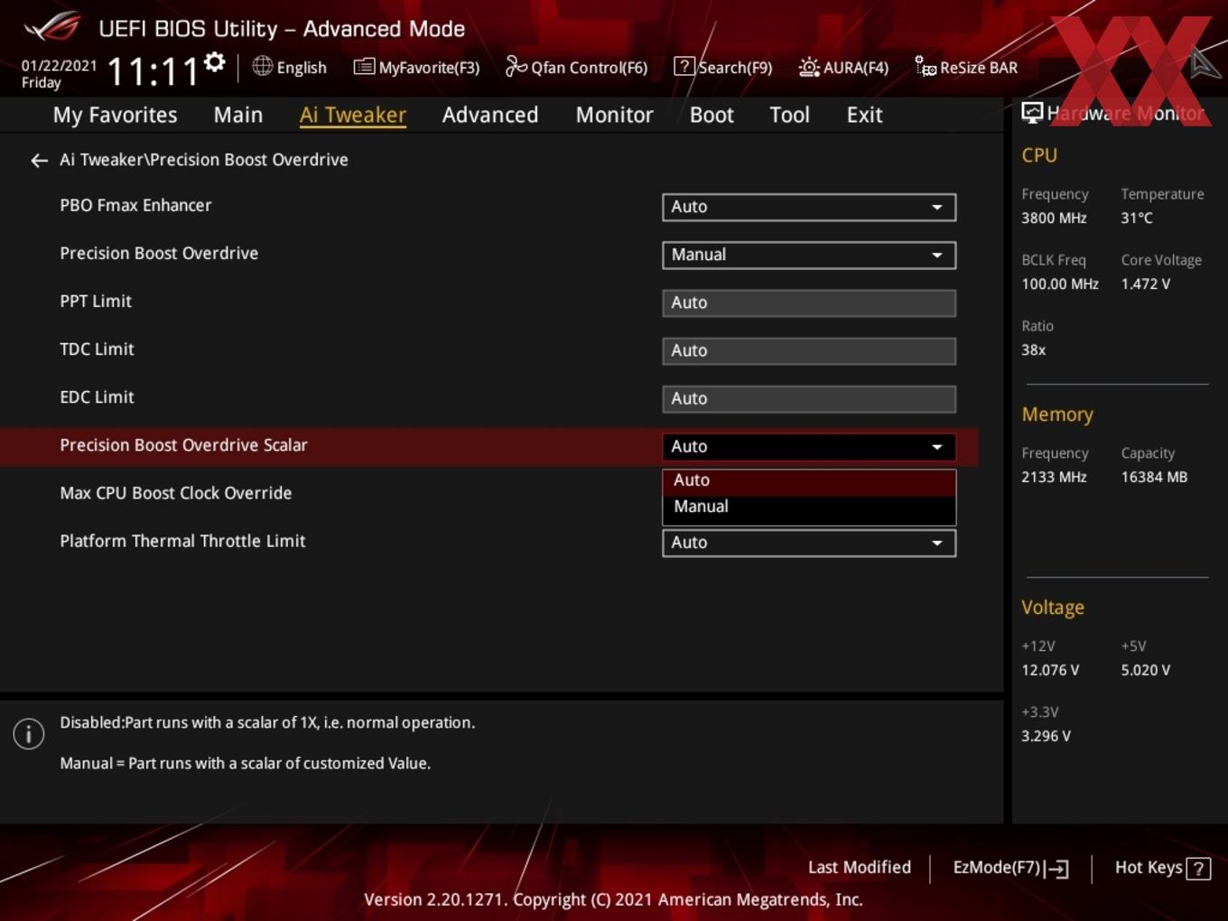Toggle ReSize BAR icon
1228x921 pixels.
(926, 66)
